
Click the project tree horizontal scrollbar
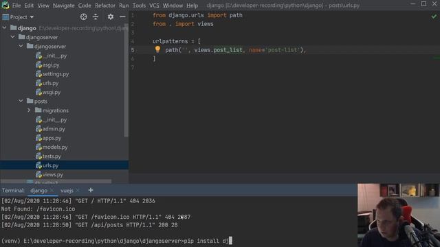click(x=56, y=181)
